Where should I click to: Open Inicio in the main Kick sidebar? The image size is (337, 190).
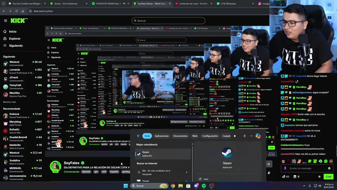(10, 31)
